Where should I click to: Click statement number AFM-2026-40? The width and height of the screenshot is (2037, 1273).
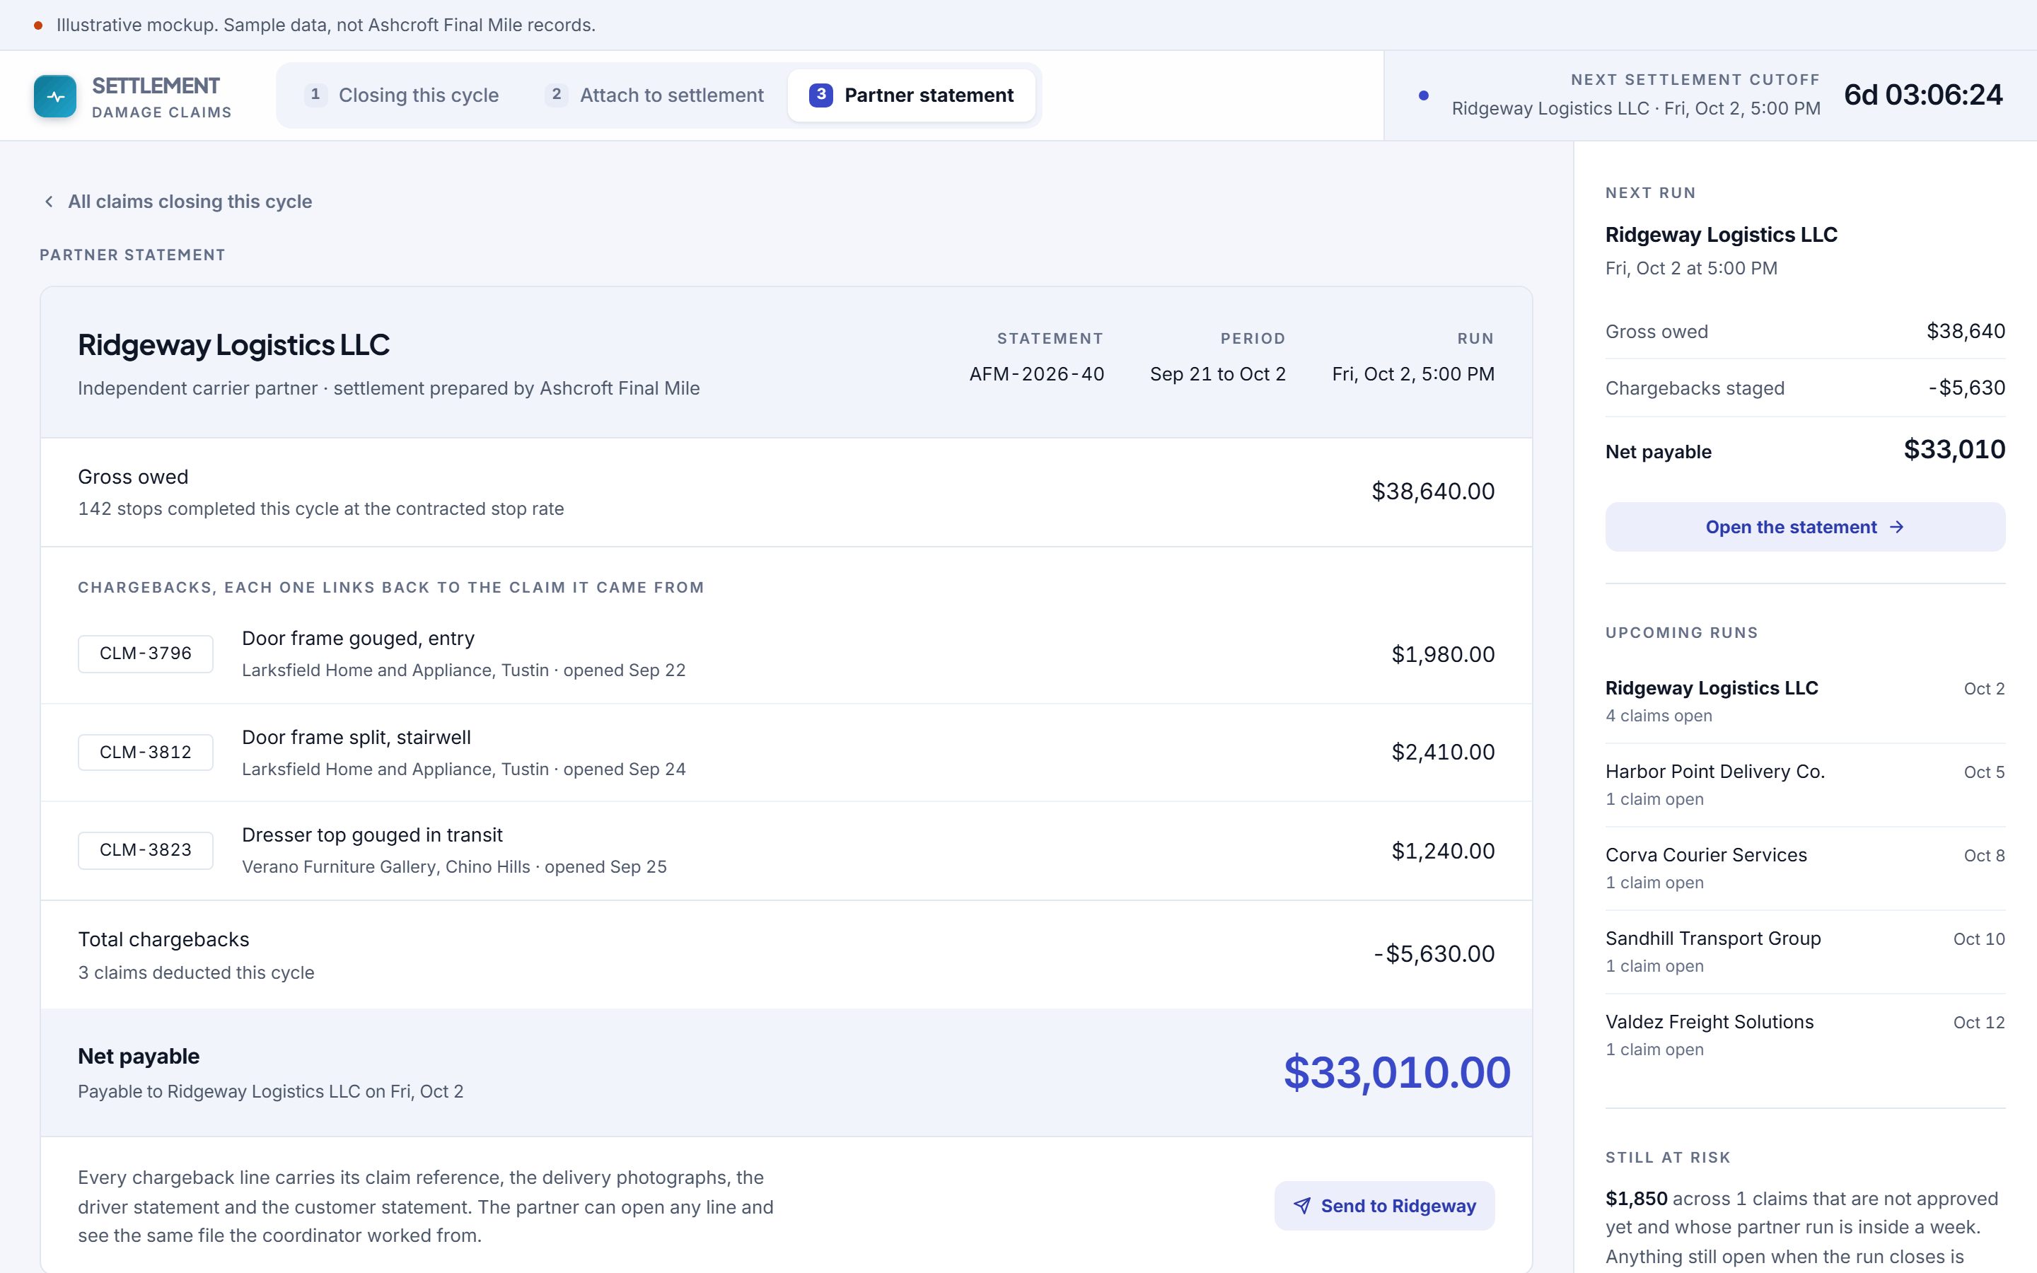[x=1036, y=374]
